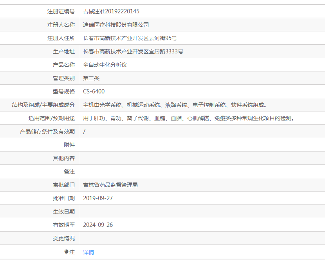This screenshot has width=325, height=261.
Task: Click the 生产地址 label
Action: pyautogui.click(x=64, y=51)
